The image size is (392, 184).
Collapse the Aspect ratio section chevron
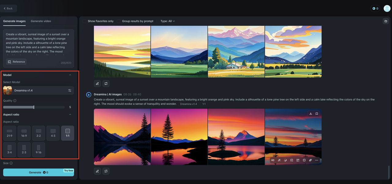point(70,114)
